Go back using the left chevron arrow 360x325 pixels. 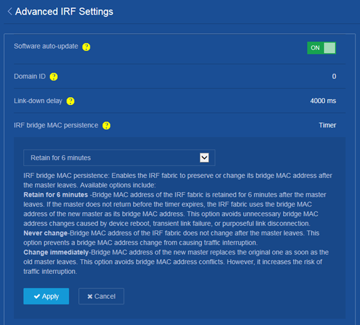10,11
